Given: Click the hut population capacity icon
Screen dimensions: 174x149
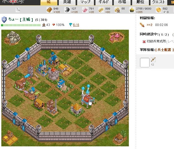Looking at the screenshot, I should pyautogui.click(x=132, y=10).
